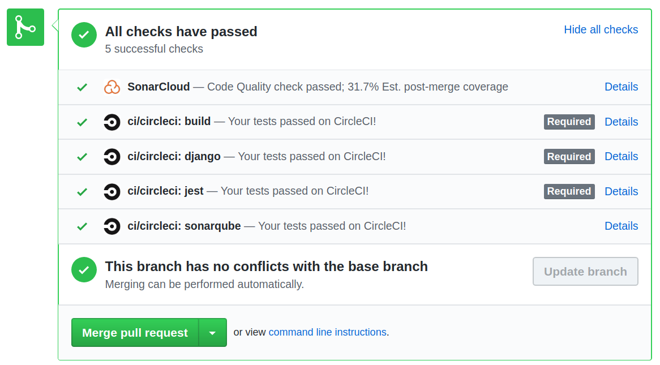This screenshot has height=365, width=660.
Task: Click the CircleCI logo beside django check
Action: [112, 157]
